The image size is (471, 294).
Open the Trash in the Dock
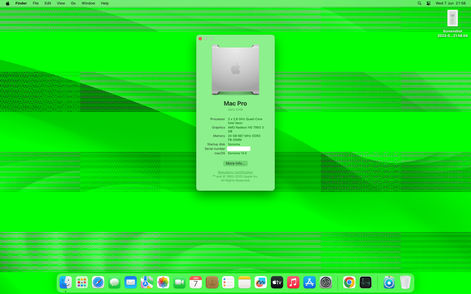coord(405,282)
